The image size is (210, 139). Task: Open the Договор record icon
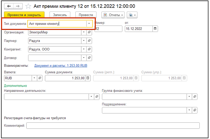[89, 58]
